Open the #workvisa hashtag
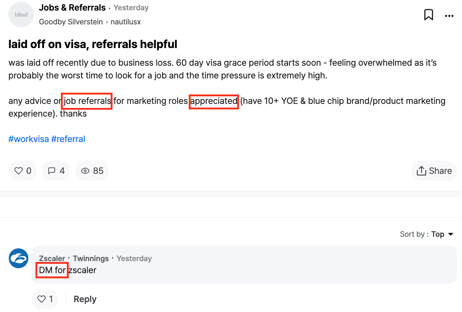 (x=29, y=139)
